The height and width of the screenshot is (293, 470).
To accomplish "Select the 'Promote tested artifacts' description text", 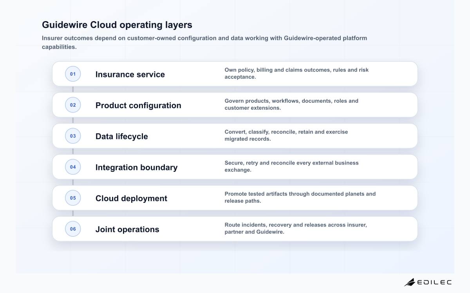I will (300, 197).
